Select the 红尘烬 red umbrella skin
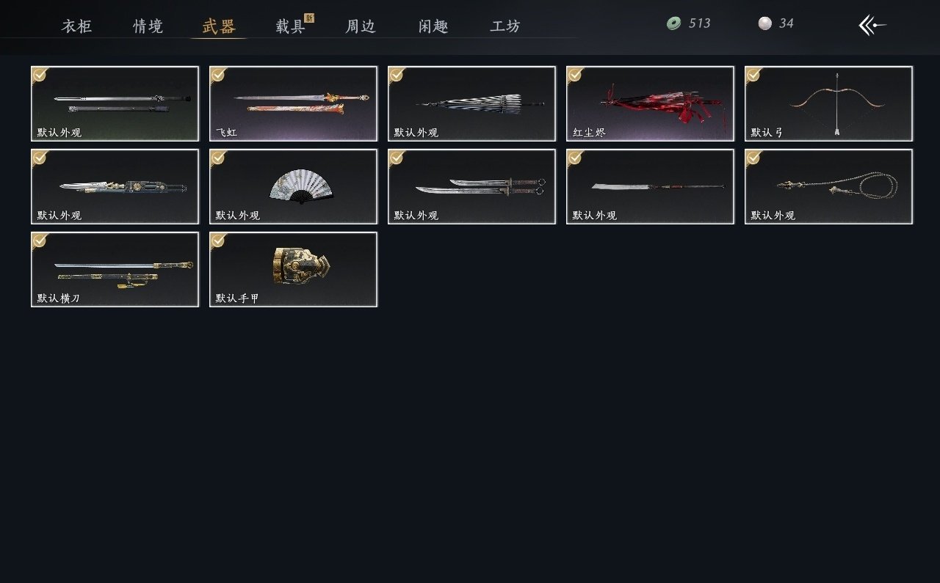Screen dimensions: 940x583 pos(650,103)
